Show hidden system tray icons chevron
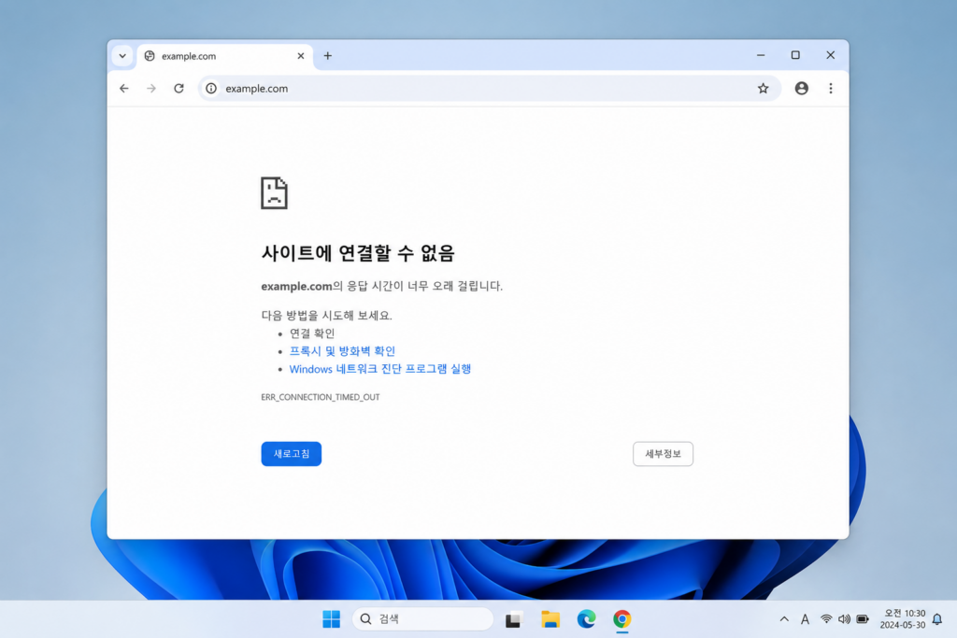Screen dimensions: 957x638 click(x=784, y=619)
